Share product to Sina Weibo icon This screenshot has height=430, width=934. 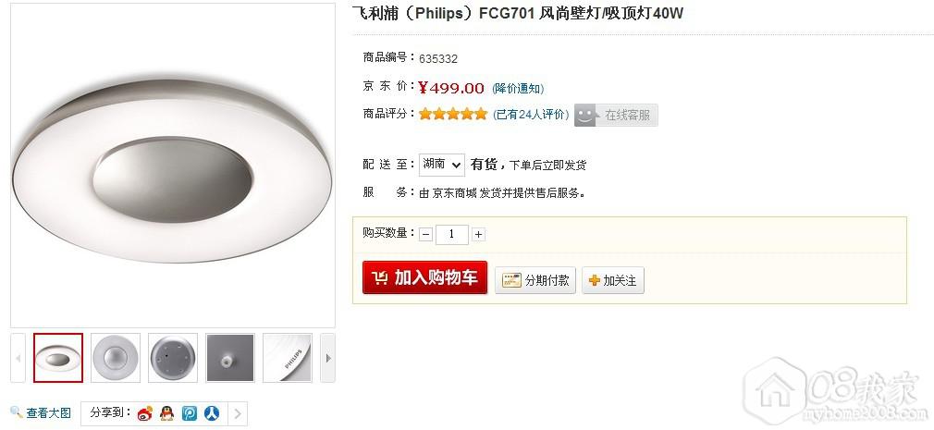point(145,413)
